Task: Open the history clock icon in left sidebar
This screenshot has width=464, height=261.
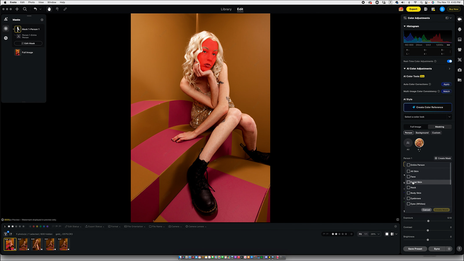Action: click(6, 38)
